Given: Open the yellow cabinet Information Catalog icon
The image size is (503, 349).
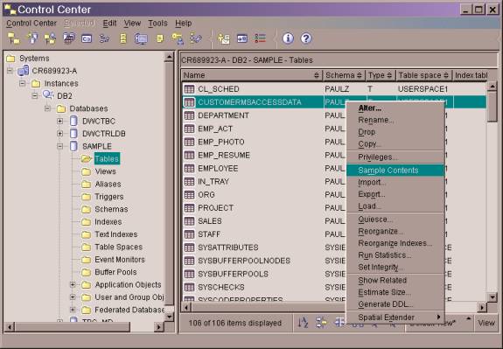Looking at the screenshot, I should pos(122,38).
